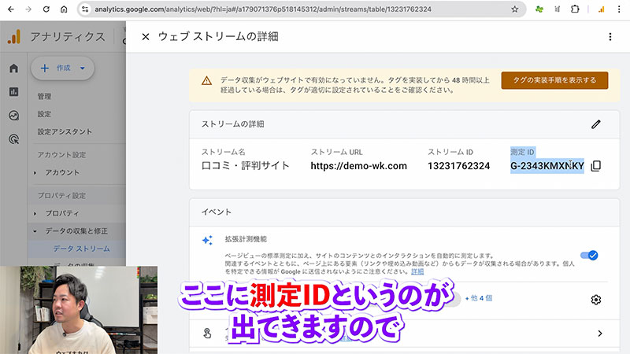Click the プロパティ設定 section heading
630x354 pixels.
coord(61,196)
